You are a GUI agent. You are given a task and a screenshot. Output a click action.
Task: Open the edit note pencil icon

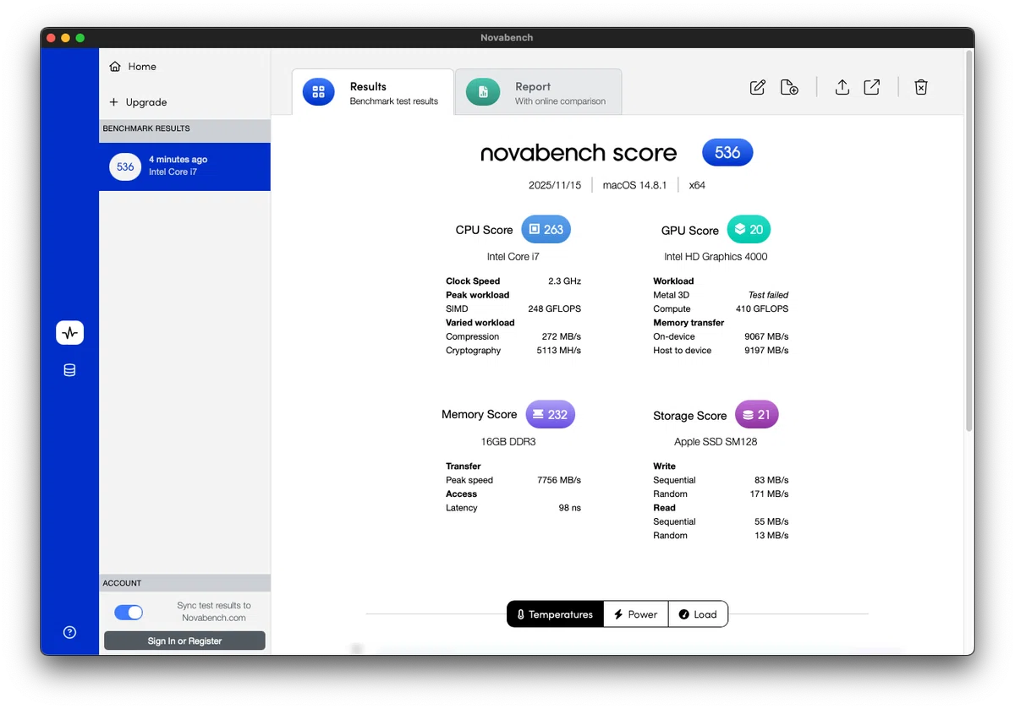pyautogui.click(x=758, y=87)
